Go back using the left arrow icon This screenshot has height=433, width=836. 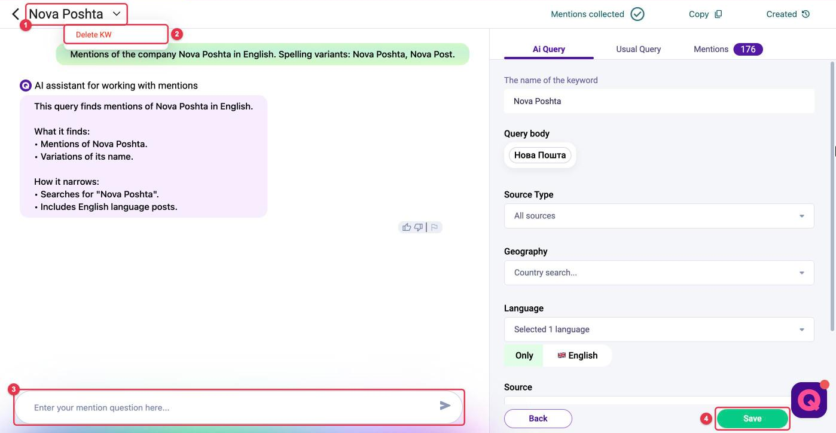tap(16, 14)
